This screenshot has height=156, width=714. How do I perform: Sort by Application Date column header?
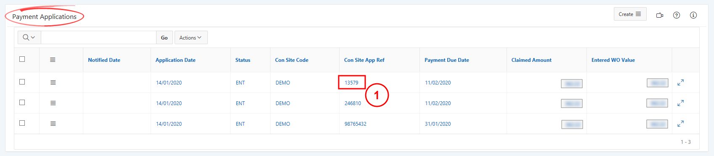pos(175,60)
